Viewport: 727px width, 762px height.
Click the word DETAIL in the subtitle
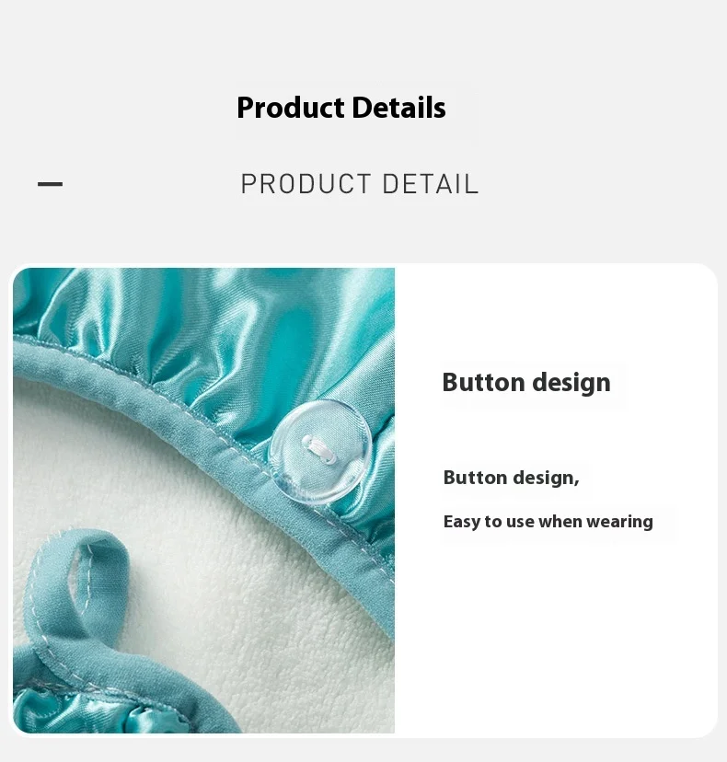click(x=431, y=184)
